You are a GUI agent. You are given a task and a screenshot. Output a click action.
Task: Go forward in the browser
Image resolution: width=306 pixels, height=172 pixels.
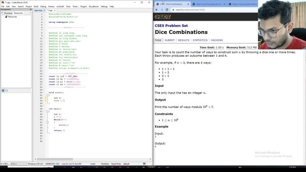pos(162,10)
